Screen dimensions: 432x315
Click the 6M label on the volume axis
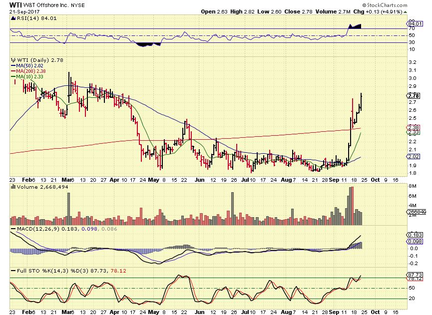click(x=413, y=196)
